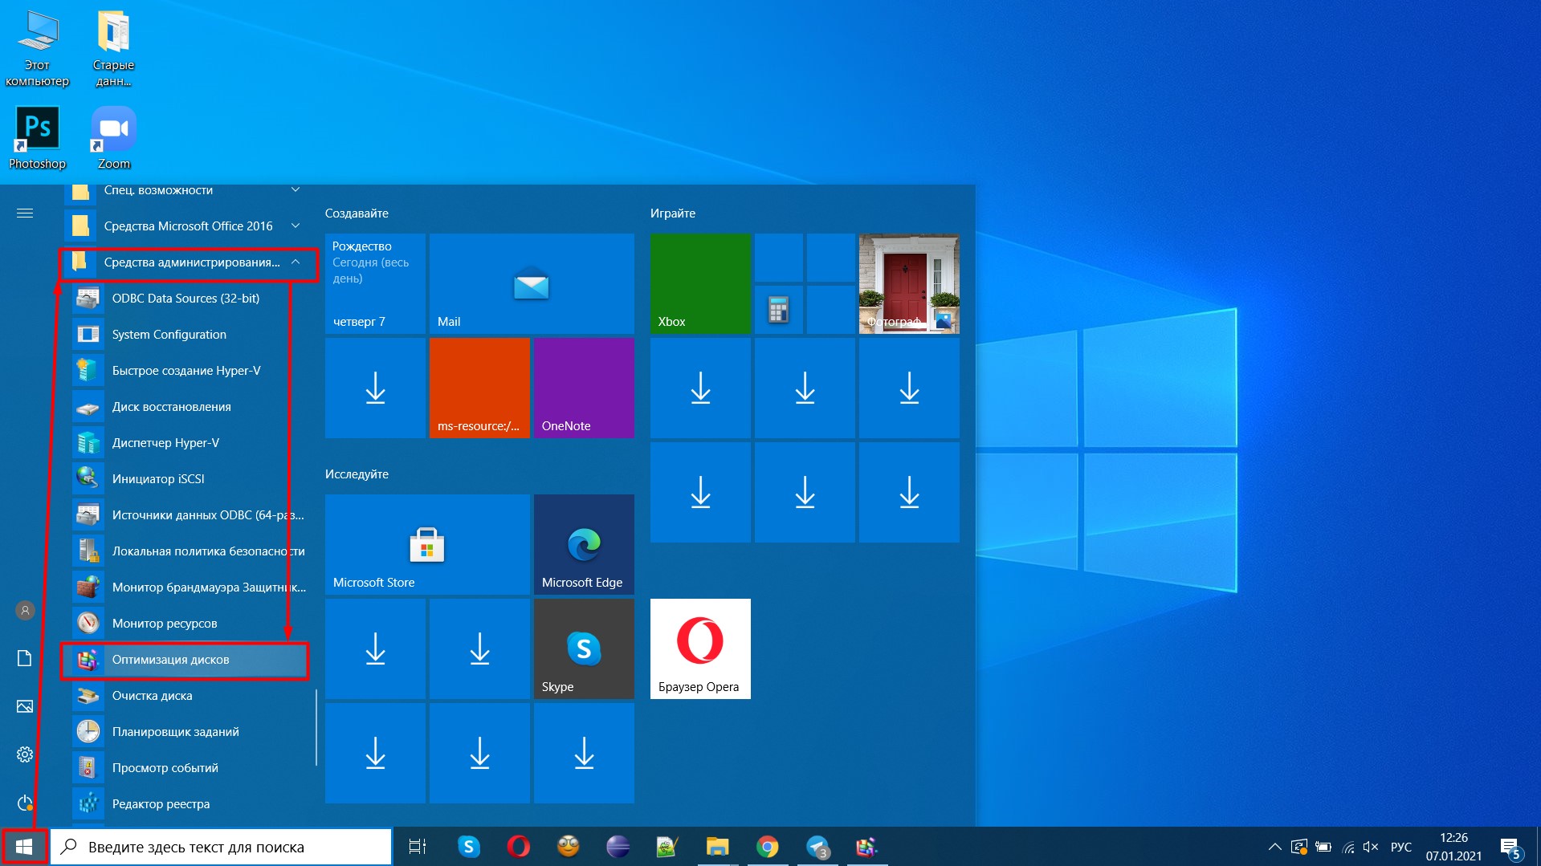
Task: Click the Windows Start button
Action: pyautogui.click(x=24, y=847)
